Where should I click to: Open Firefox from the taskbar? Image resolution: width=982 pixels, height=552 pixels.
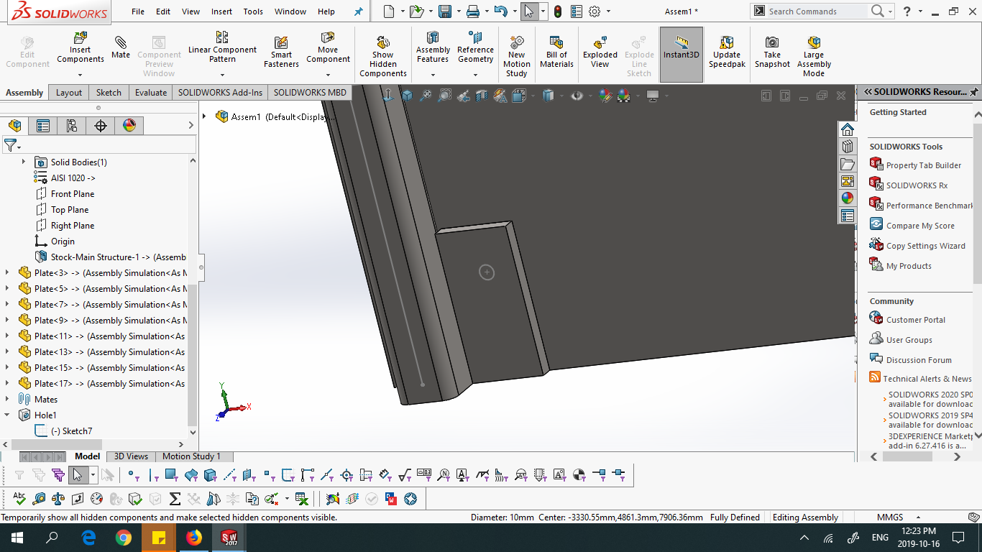193,538
